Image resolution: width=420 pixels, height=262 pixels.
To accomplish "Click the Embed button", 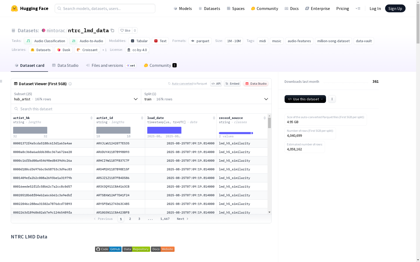I will pos(232,84).
